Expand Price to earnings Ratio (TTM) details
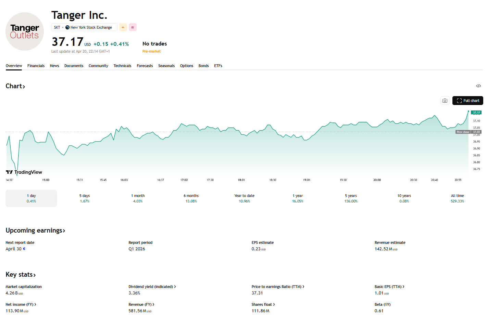The height and width of the screenshot is (315, 487). click(x=278, y=287)
